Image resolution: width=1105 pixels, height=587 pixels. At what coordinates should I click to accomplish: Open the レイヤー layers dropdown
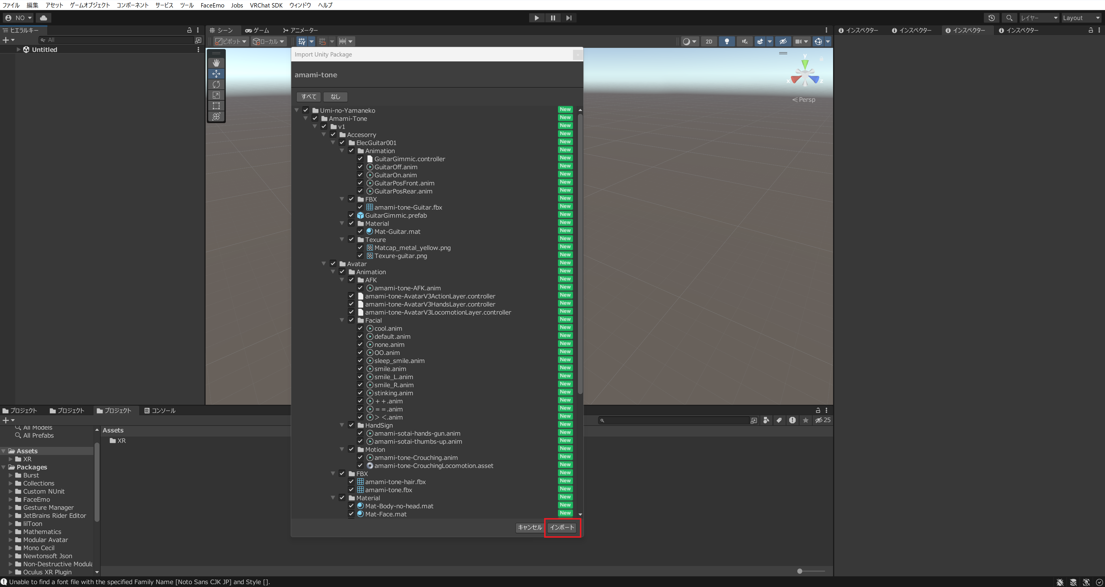(x=1038, y=18)
